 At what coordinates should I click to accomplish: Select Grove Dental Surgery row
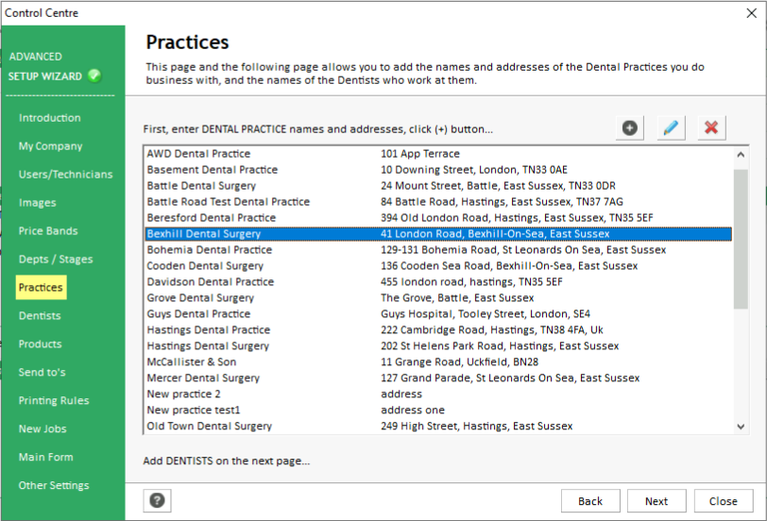pos(439,297)
